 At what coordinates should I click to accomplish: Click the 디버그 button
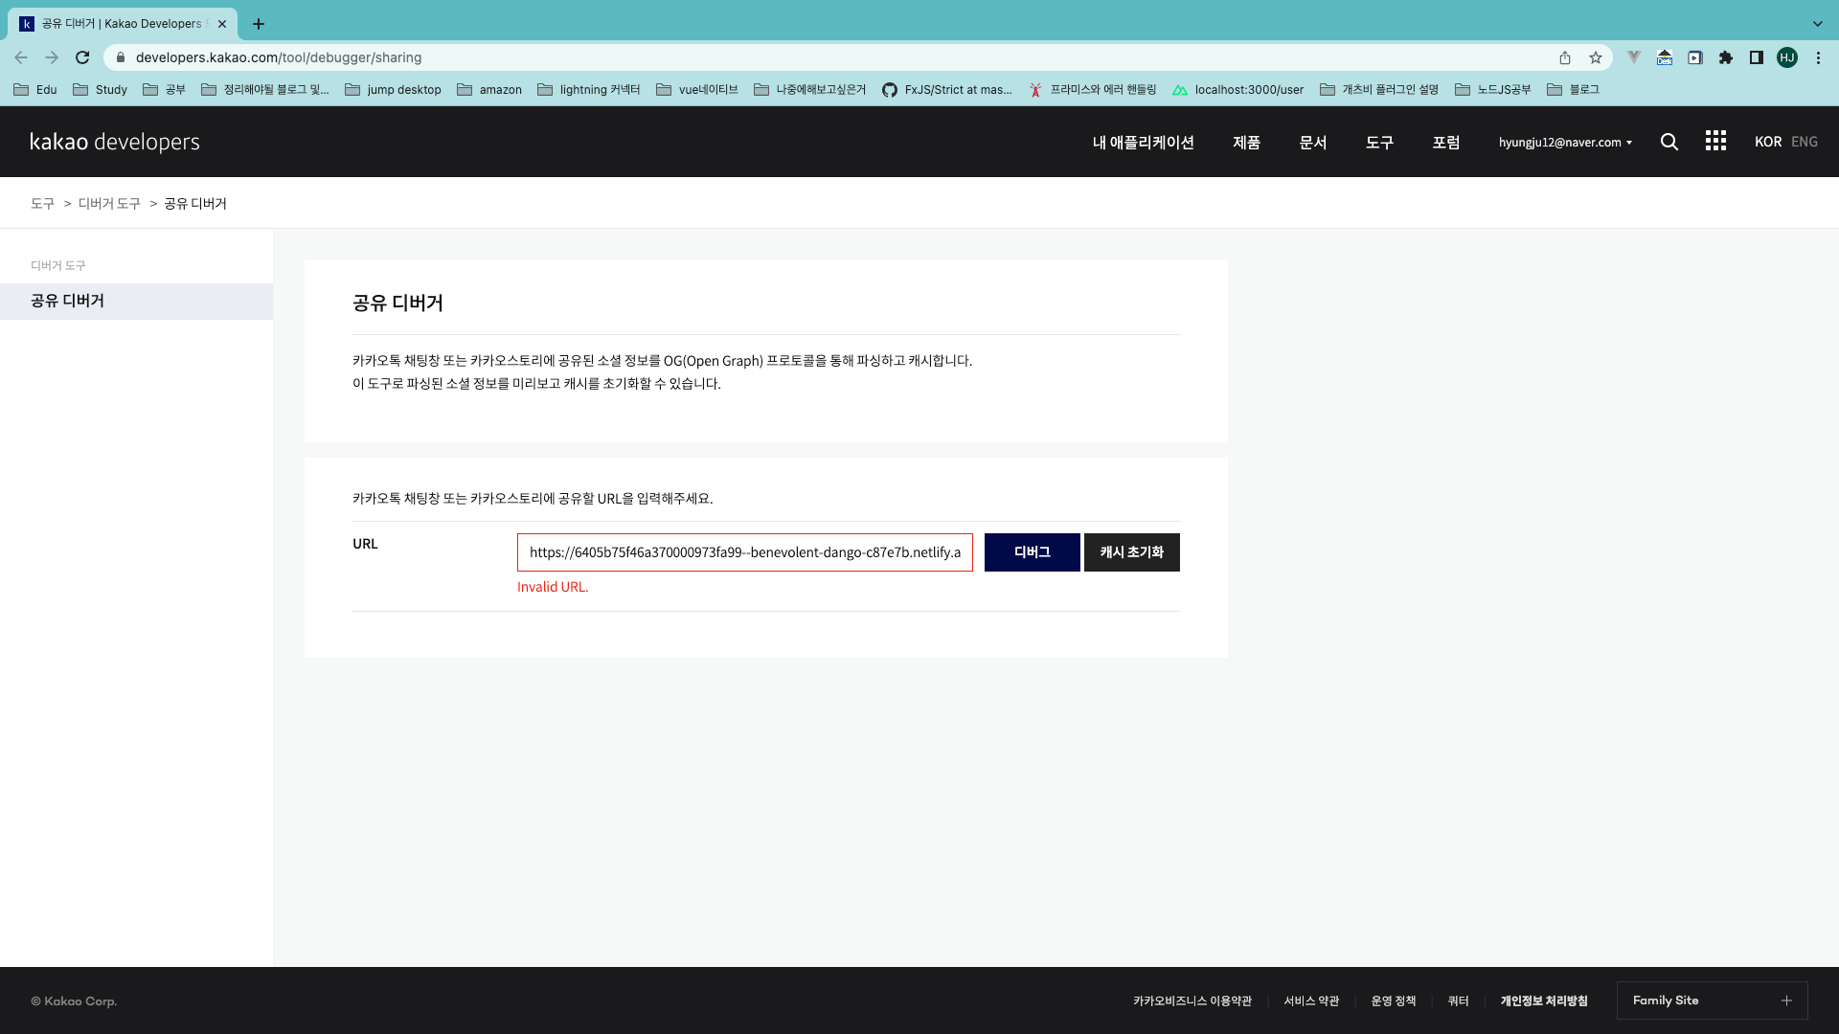tap(1032, 552)
